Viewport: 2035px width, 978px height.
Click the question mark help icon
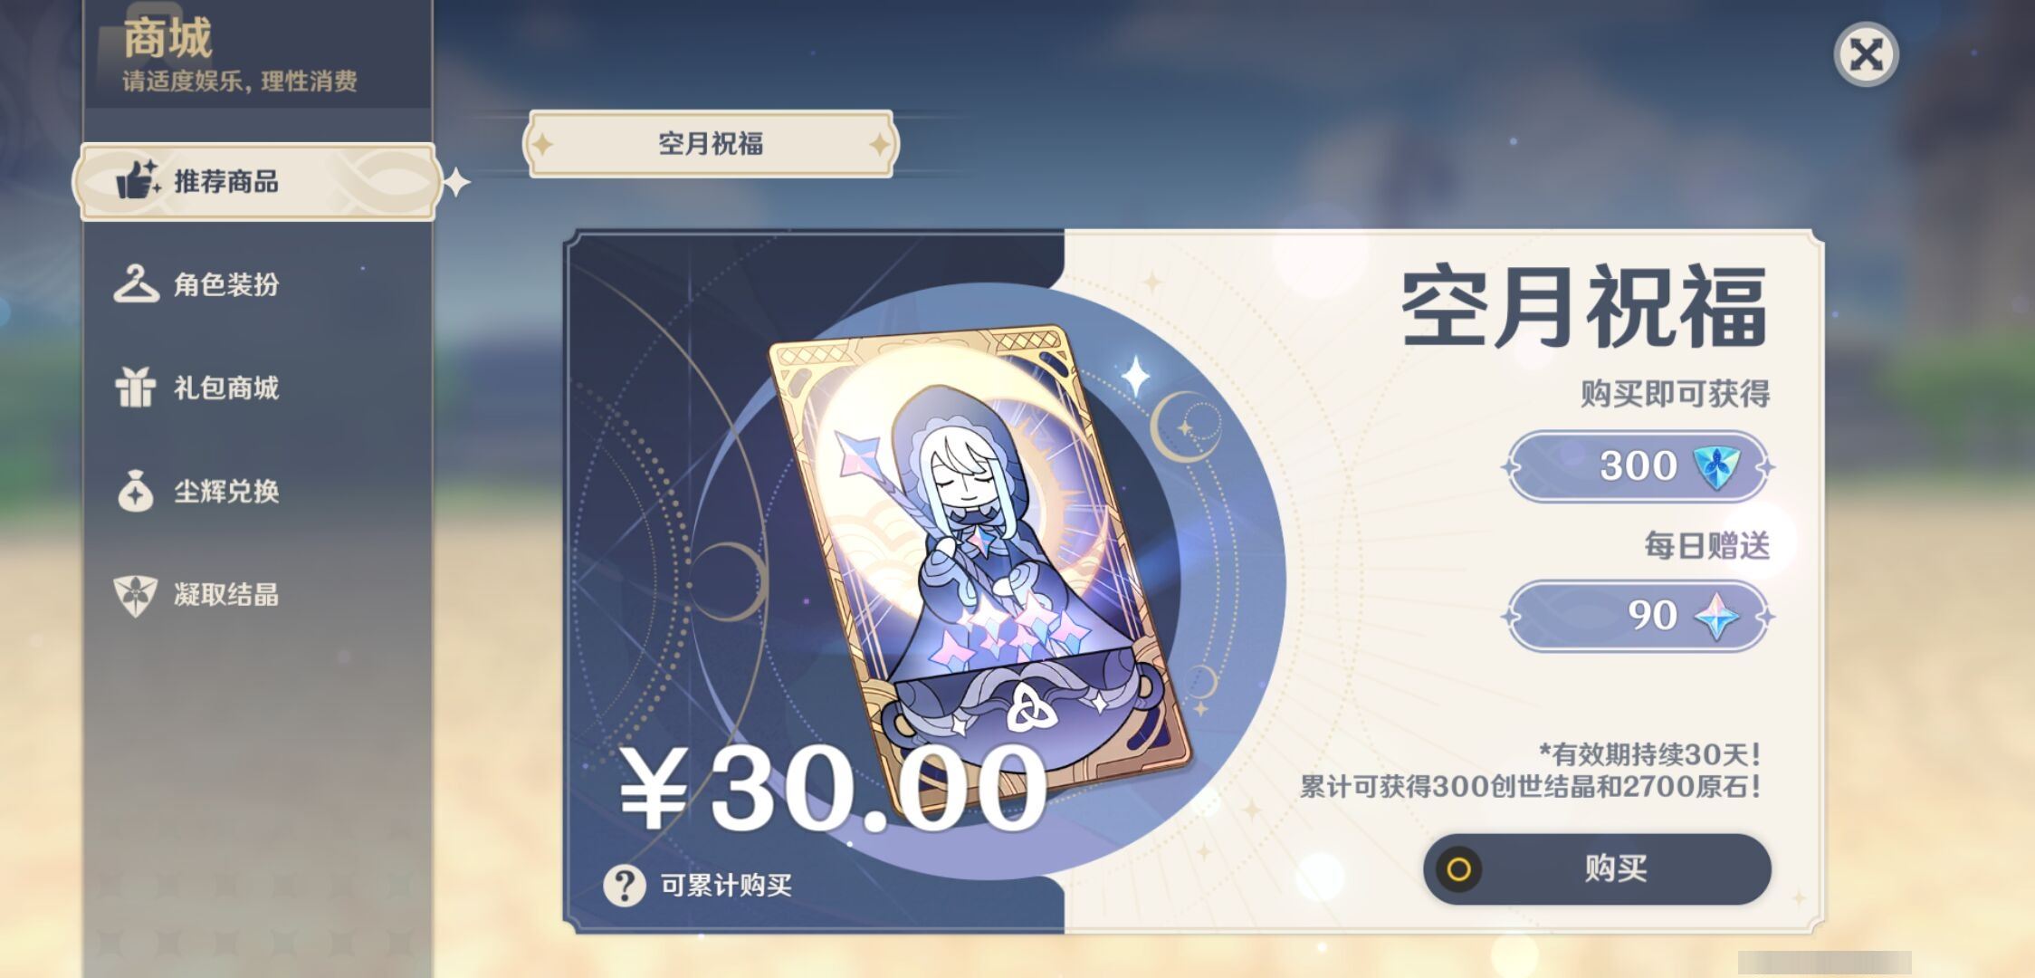coord(625,885)
